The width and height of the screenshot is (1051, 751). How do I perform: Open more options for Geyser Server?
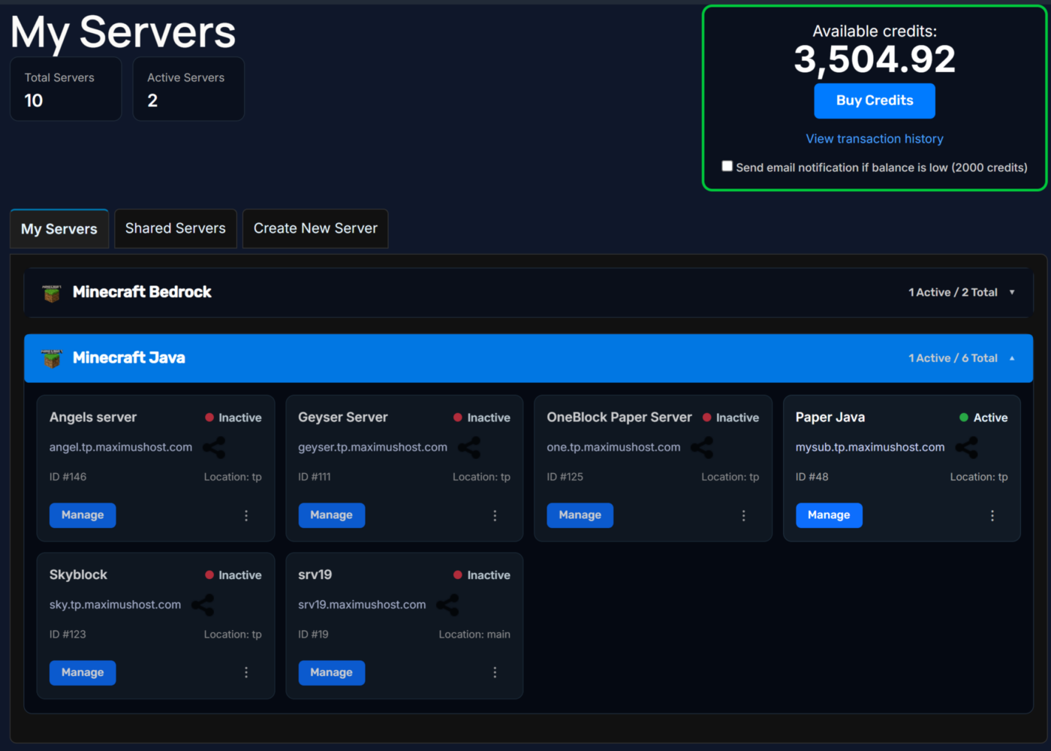click(495, 516)
